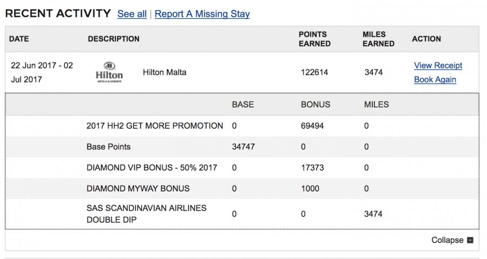
Task: Click the 122614 total points earned value
Action: coord(314,72)
